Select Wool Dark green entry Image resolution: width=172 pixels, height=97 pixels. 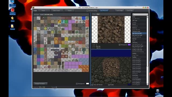139,79
